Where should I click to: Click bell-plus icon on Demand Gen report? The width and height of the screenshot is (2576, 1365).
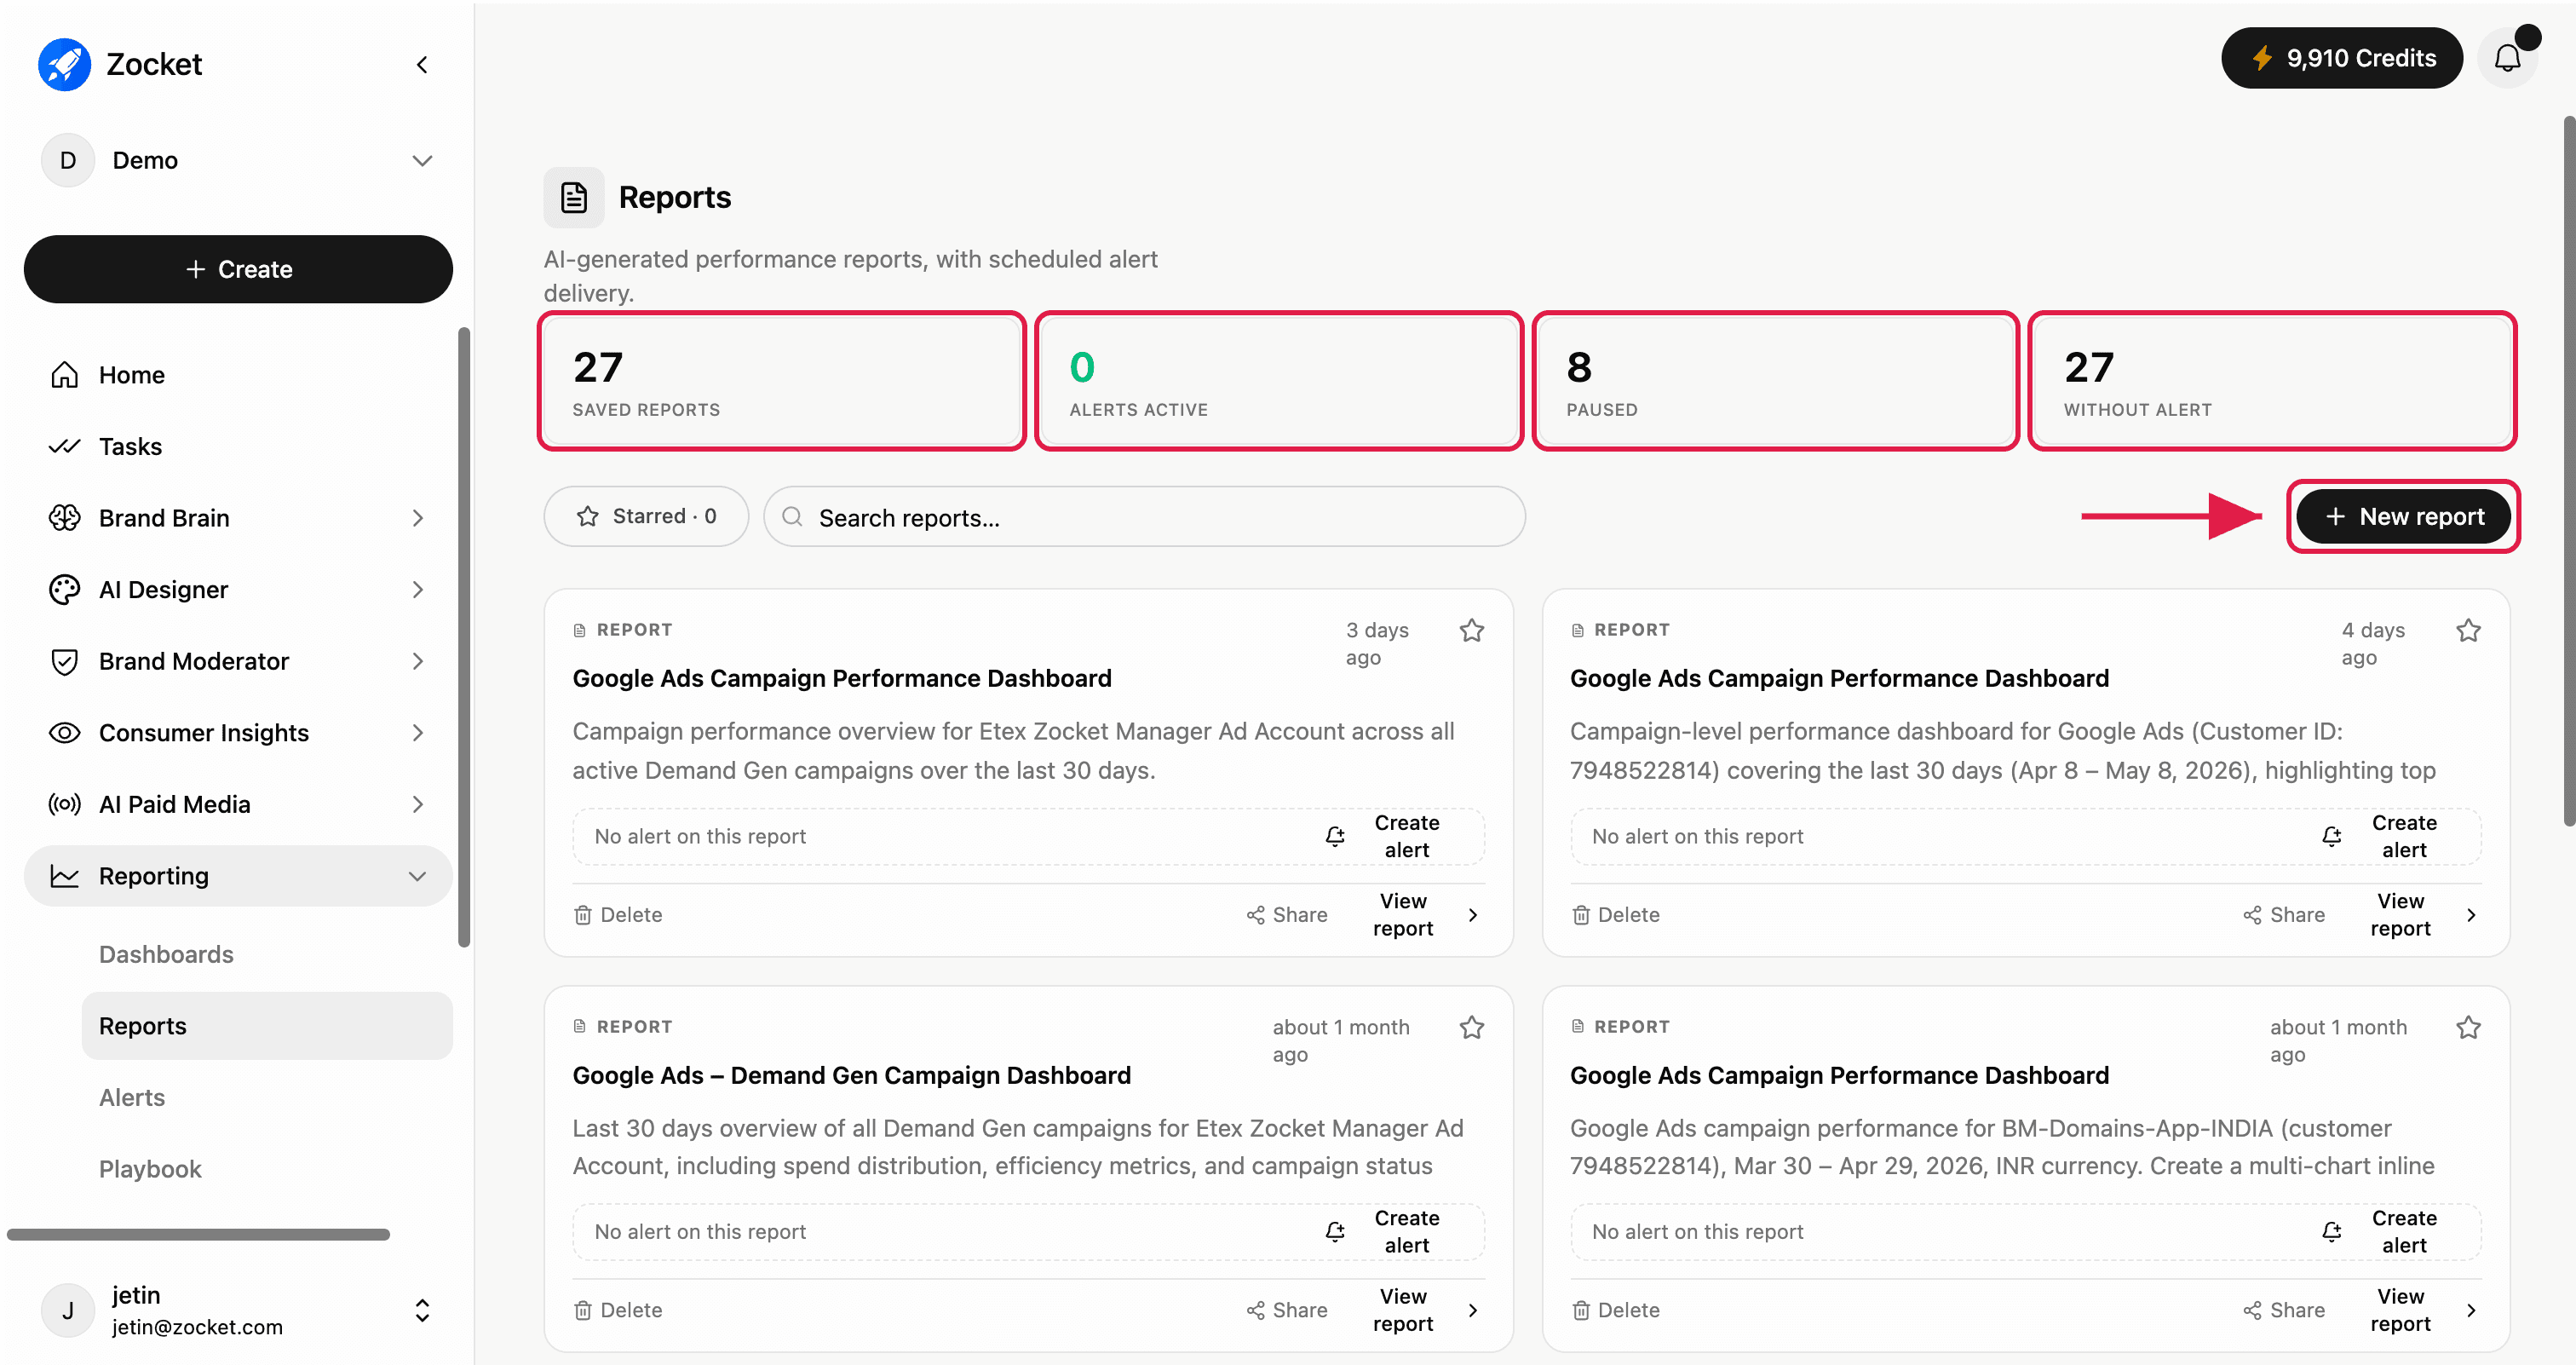click(x=1335, y=1232)
